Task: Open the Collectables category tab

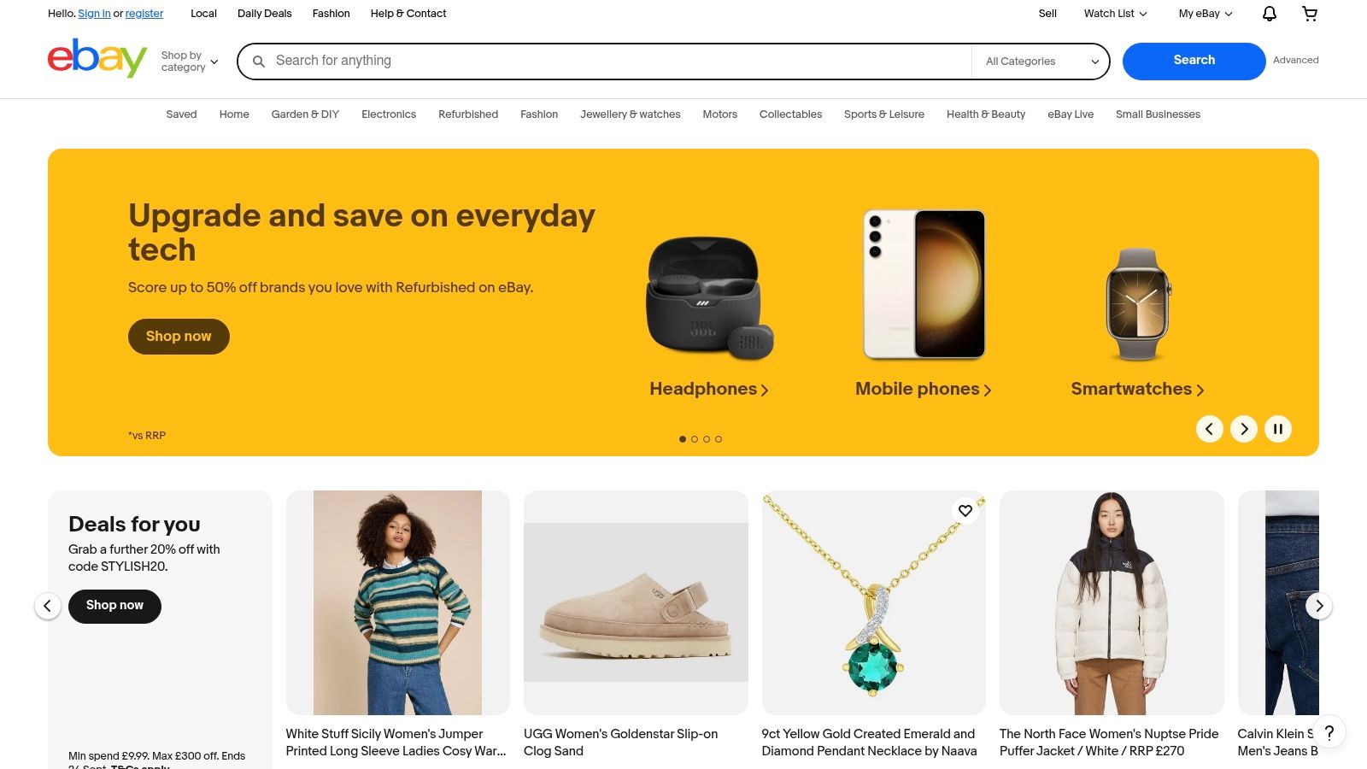Action: [790, 114]
